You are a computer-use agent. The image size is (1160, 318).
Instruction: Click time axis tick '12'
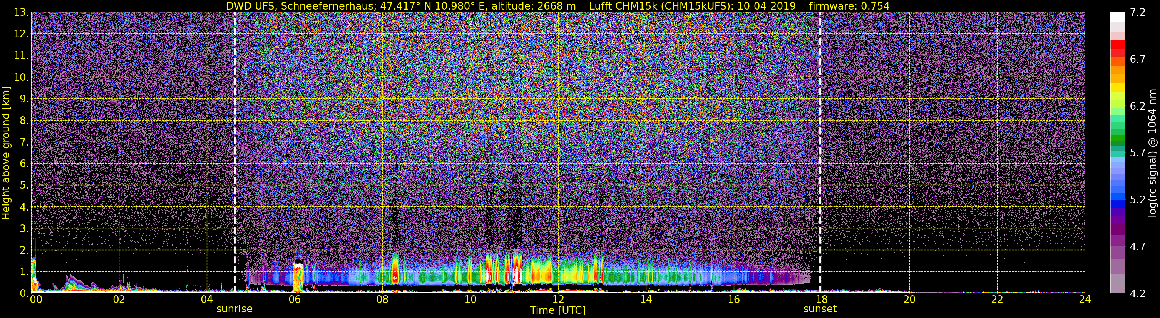coord(558,300)
